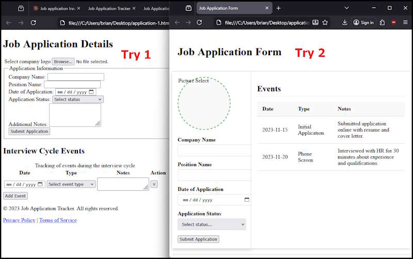Click the reload icon in left browser window

click(34, 23)
